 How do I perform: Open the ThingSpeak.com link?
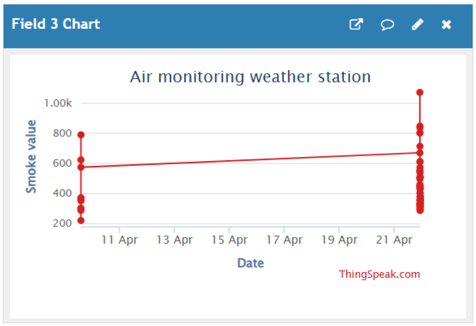pyautogui.click(x=379, y=274)
